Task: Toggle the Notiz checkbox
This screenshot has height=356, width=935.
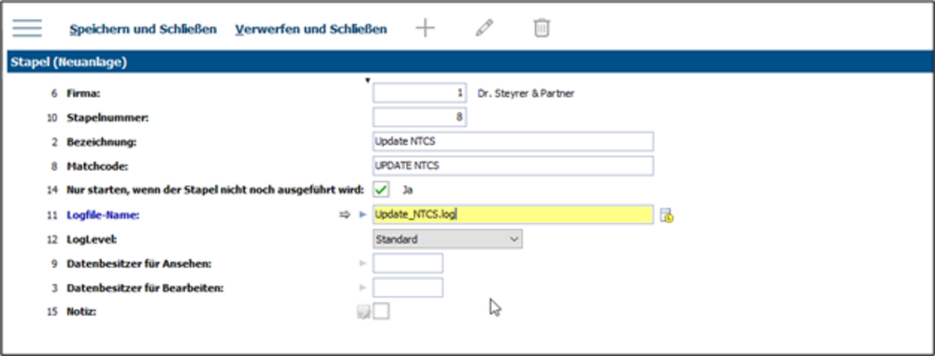Action: [x=381, y=311]
